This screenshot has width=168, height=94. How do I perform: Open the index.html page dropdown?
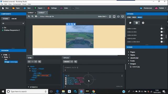[x=102, y=16]
